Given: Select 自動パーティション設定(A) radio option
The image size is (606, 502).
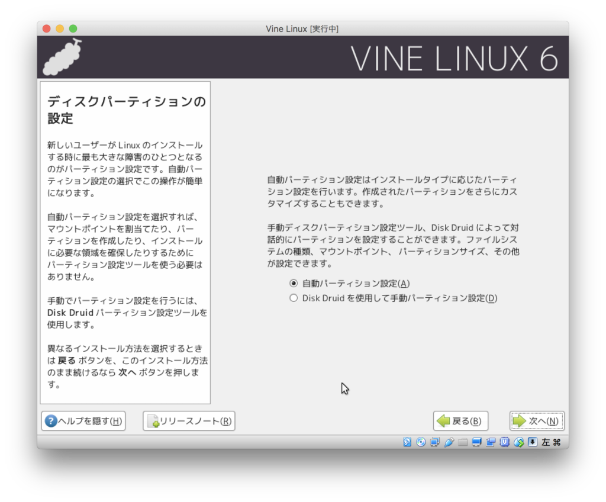Looking at the screenshot, I should [350, 284].
